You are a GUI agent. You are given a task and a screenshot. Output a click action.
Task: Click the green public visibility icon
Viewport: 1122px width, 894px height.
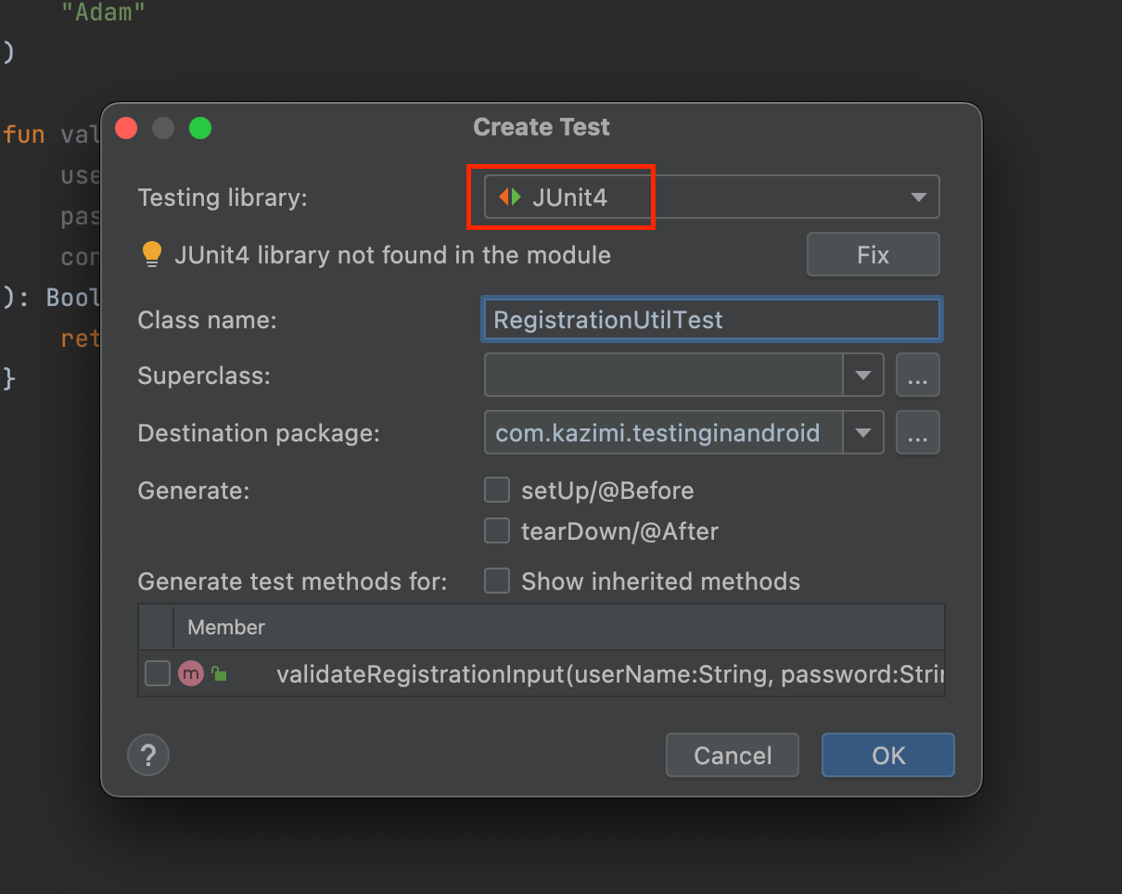(219, 673)
